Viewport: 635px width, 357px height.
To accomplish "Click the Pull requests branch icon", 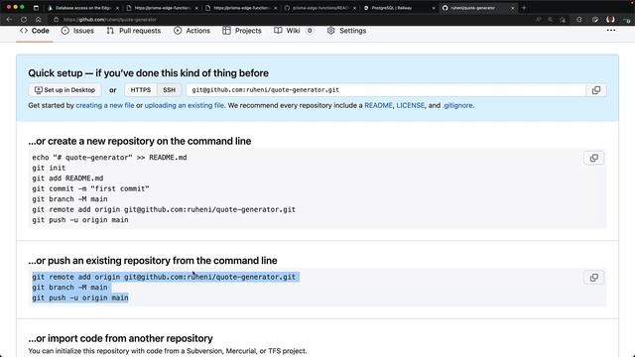I will point(110,31).
